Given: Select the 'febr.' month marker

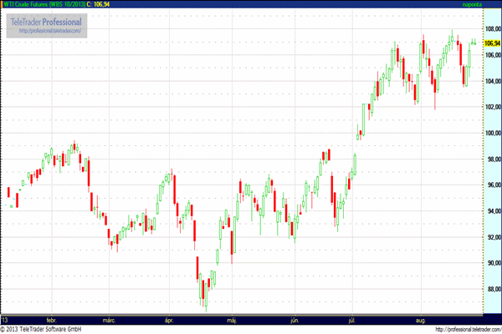Looking at the screenshot, I should [52, 320].
